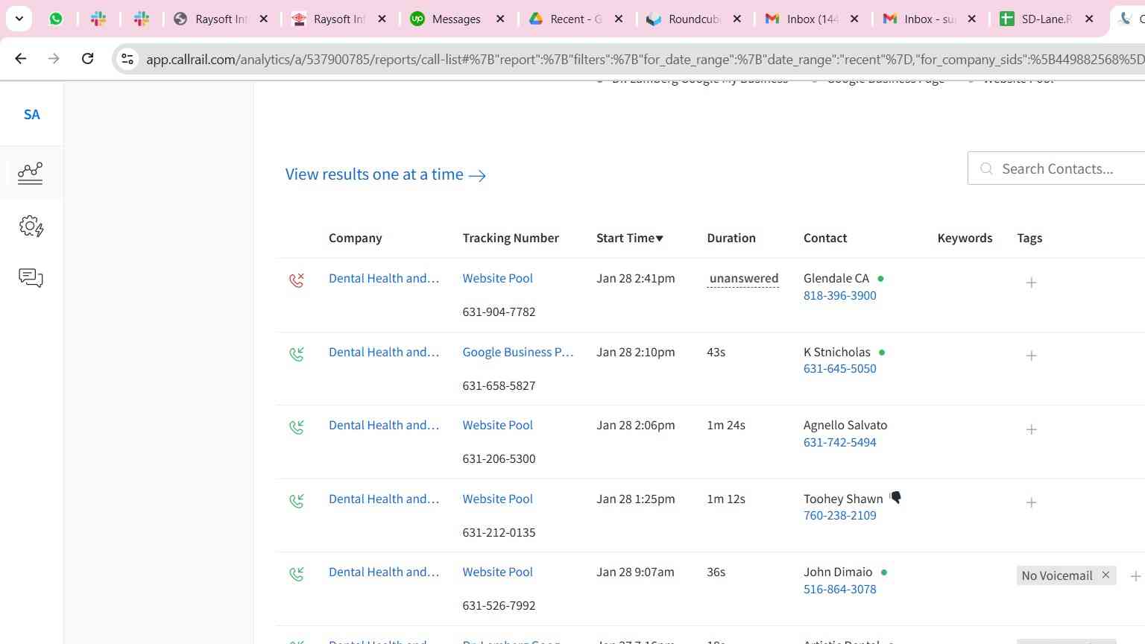
Task: Click phone number 516-864-3078
Action: 839,589
